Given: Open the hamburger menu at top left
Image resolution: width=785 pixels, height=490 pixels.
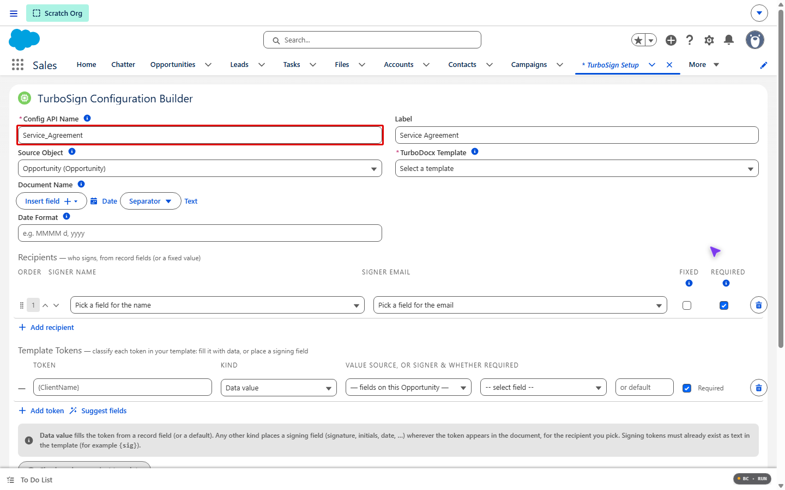Looking at the screenshot, I should (x=14, y=13).
